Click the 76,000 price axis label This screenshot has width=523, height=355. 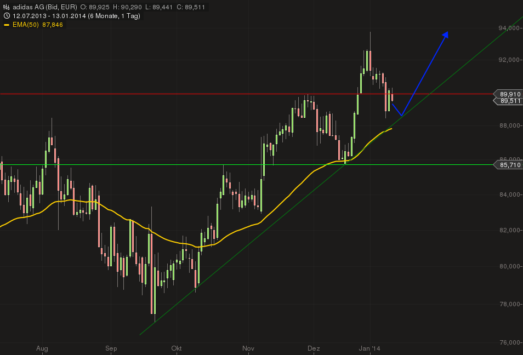tap(509, 342)
